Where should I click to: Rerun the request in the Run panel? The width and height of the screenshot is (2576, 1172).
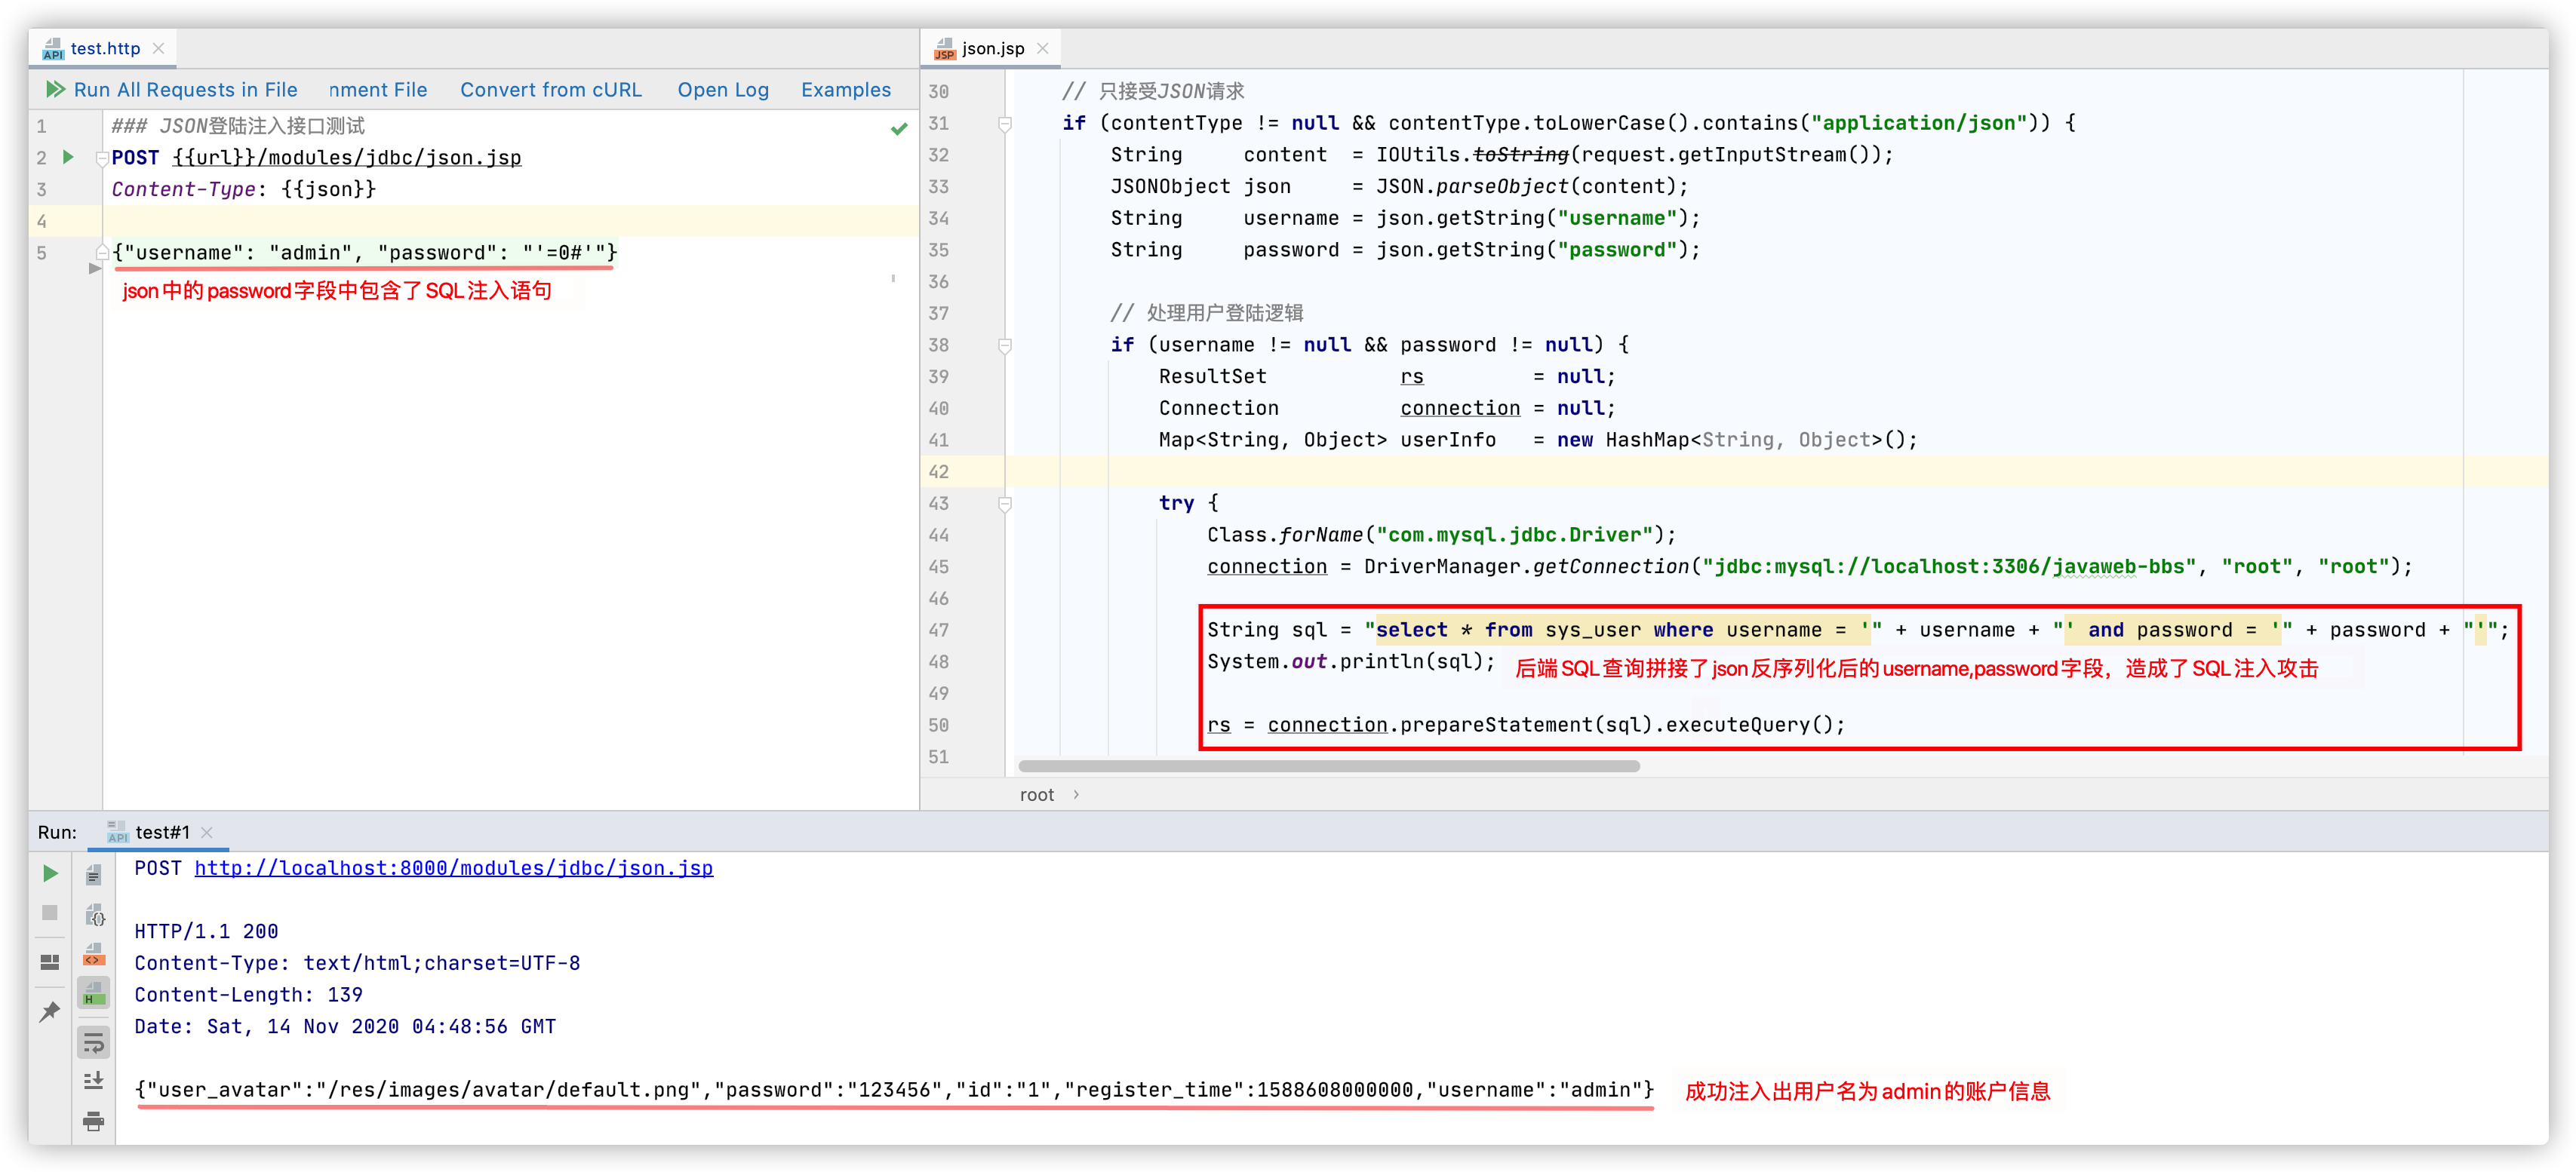click(x=50, y=873)
